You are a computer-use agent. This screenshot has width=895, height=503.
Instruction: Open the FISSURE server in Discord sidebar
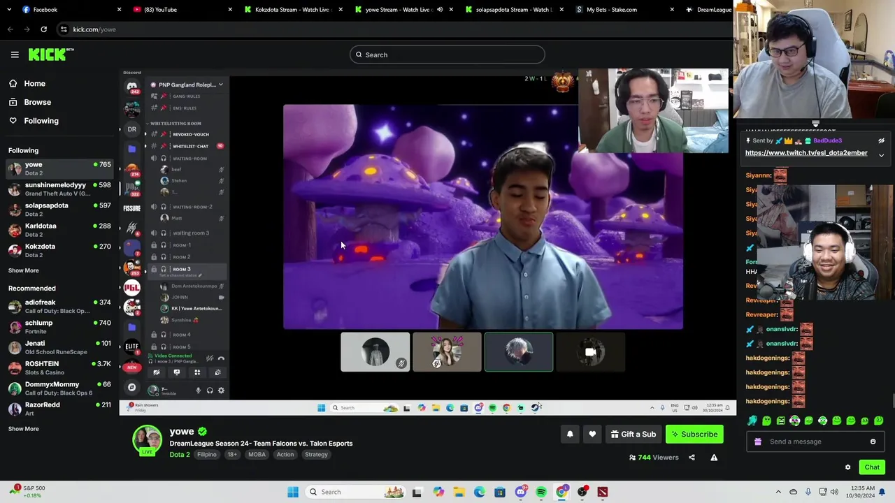[x=131, y=208]
